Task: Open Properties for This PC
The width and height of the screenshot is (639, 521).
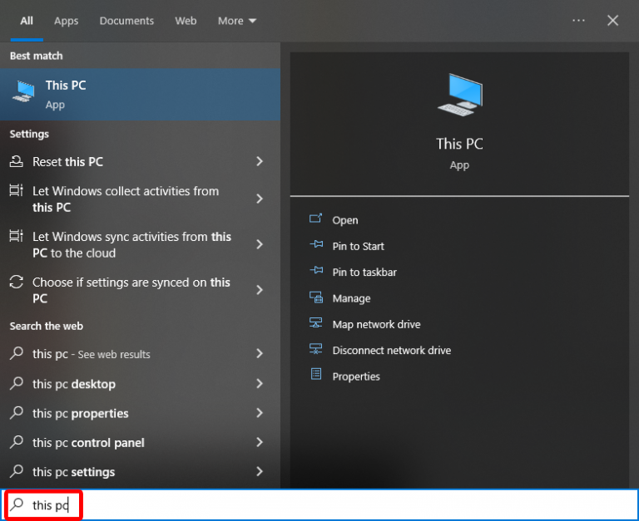Action: (356, 376)
